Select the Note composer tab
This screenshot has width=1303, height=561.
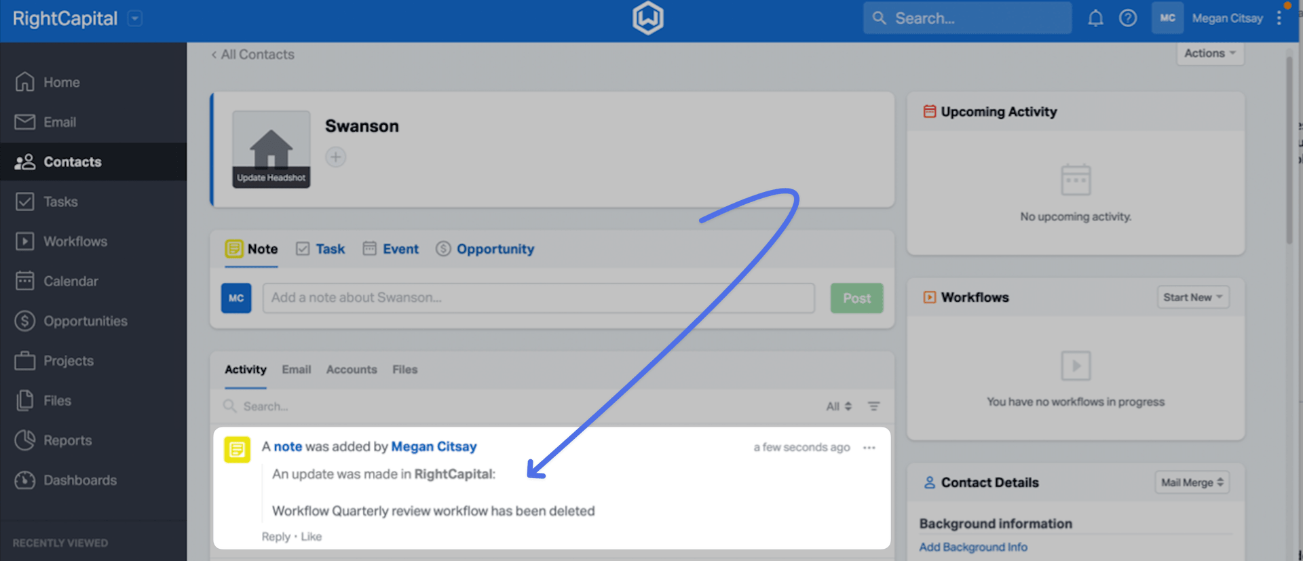(252, 249)
